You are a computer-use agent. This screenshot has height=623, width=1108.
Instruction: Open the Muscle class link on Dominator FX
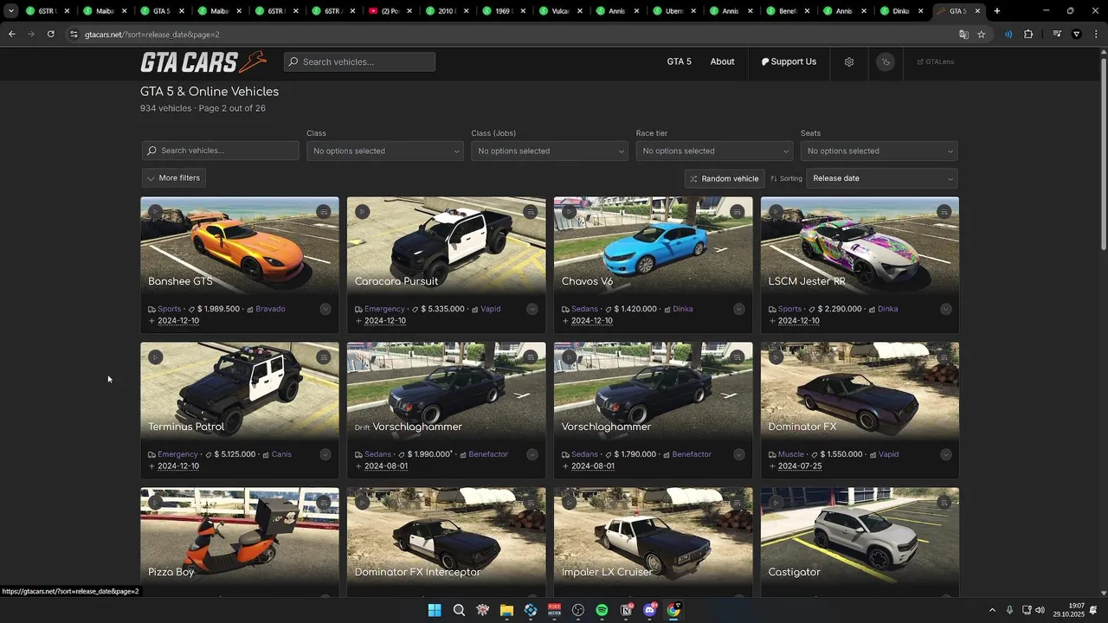click(790, 454)
